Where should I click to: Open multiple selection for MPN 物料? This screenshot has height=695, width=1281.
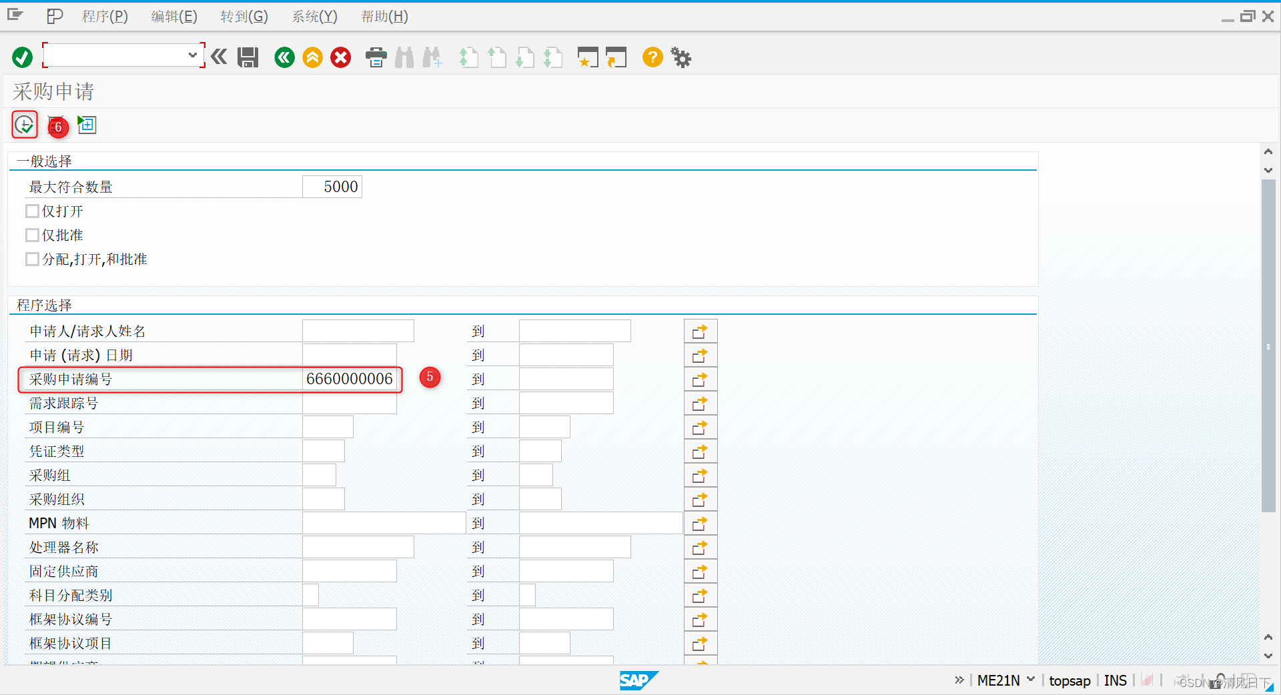point(701,523)
